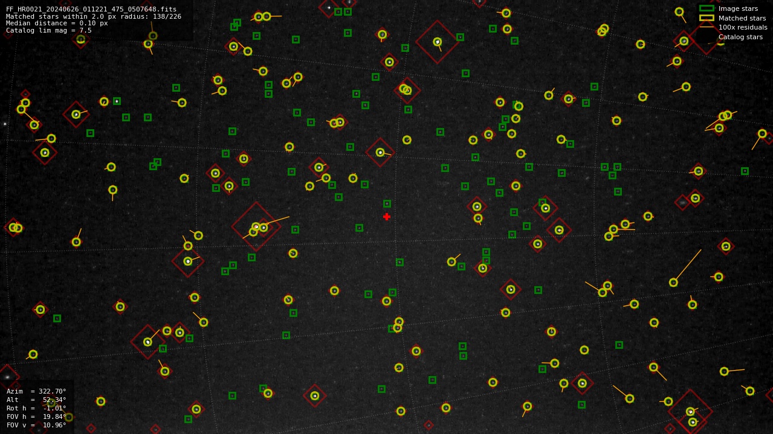Click the orange line beside "100x residuals" legend
Screen dimensions: 773x434
click(x=707, y=27)
